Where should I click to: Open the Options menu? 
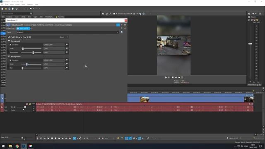(x=30, y=5)
